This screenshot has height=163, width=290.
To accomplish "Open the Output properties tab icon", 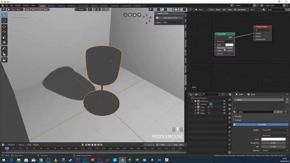I will (230, 110).
